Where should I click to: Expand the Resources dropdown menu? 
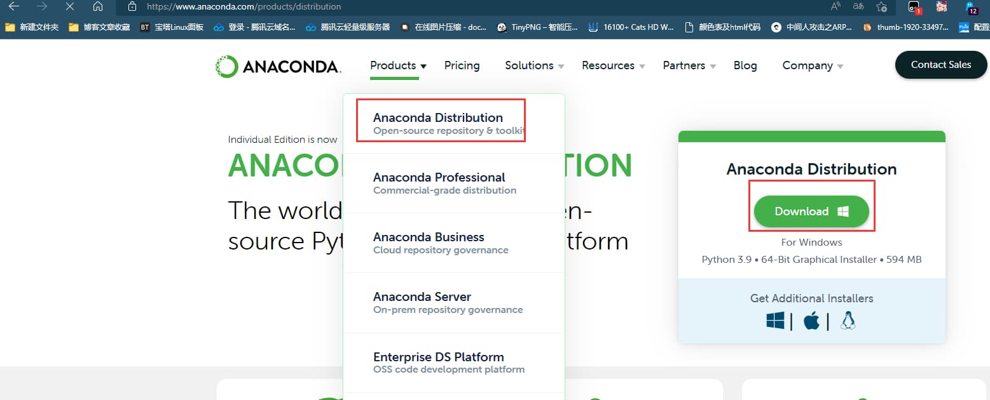pos(613,65)
